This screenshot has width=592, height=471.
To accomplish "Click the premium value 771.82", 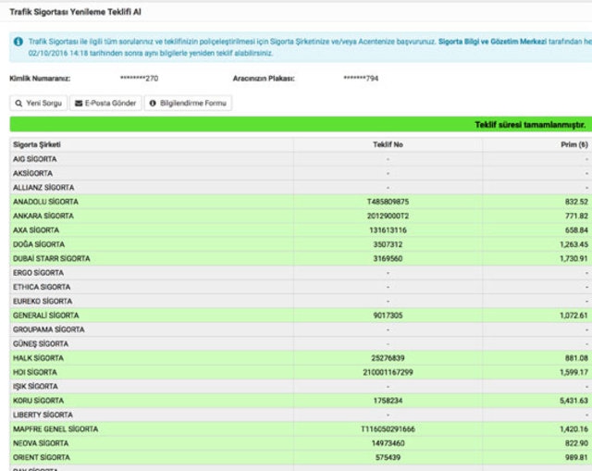I will [x=576, y=216].
